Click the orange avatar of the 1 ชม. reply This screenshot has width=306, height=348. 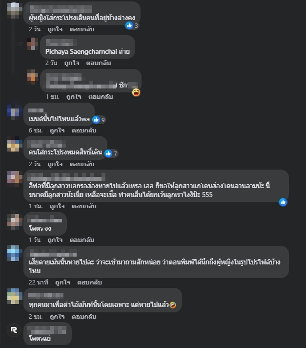coord(32,77)
